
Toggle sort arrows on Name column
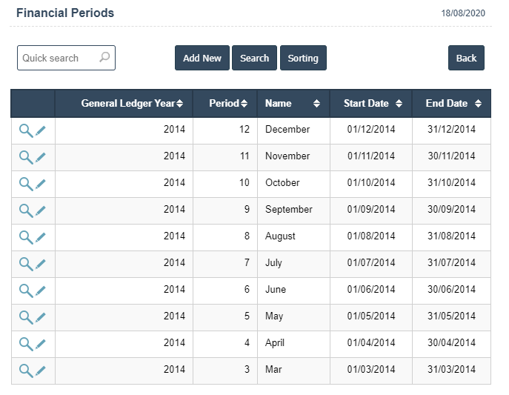316,104
